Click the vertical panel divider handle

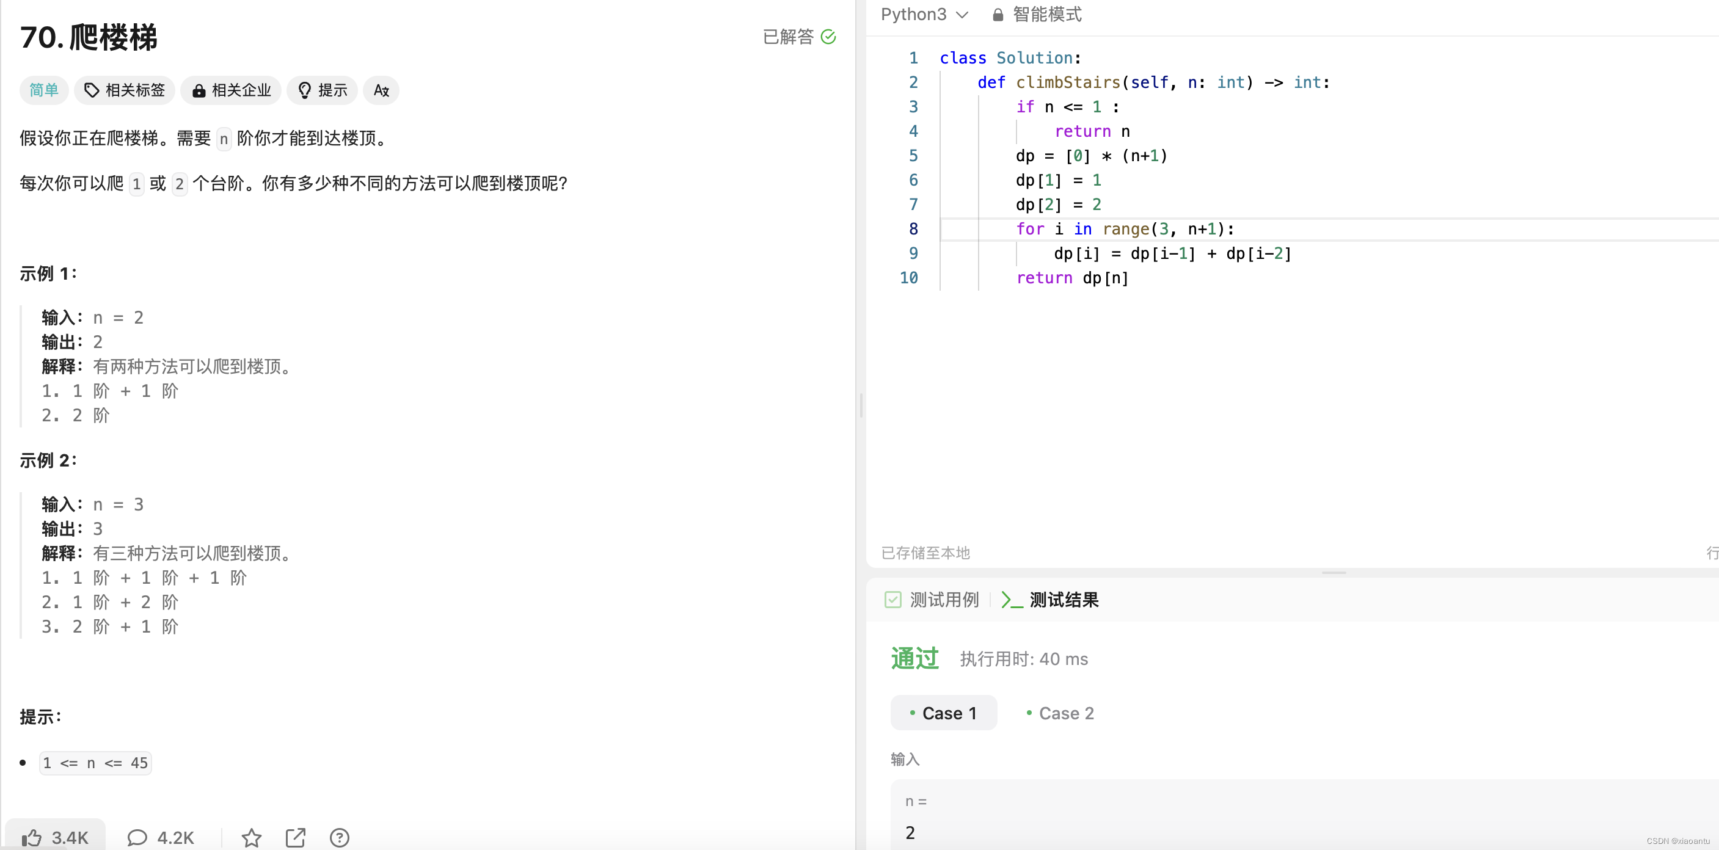pyautogui.click(x=861, y=405)
